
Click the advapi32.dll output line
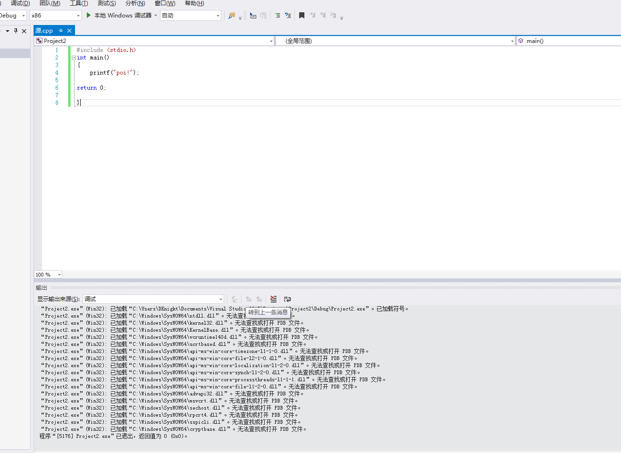[x=172, y=394]
